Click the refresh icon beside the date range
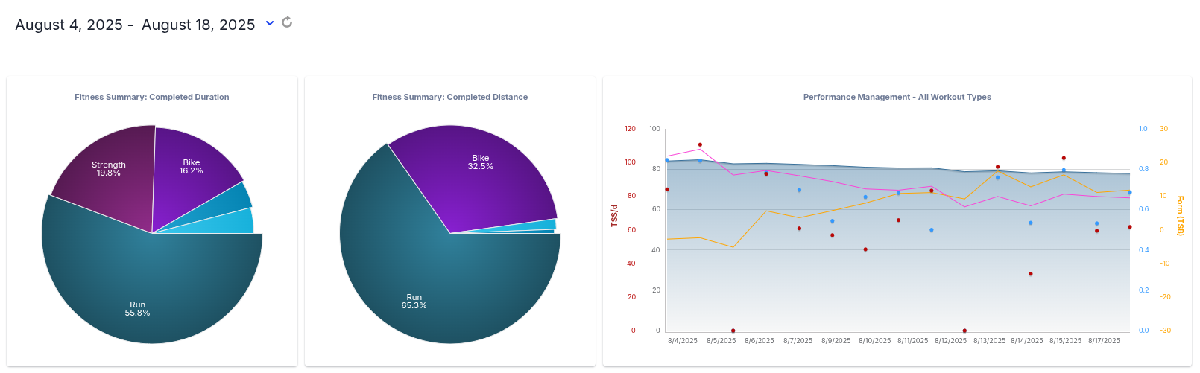 click(287, 22)
